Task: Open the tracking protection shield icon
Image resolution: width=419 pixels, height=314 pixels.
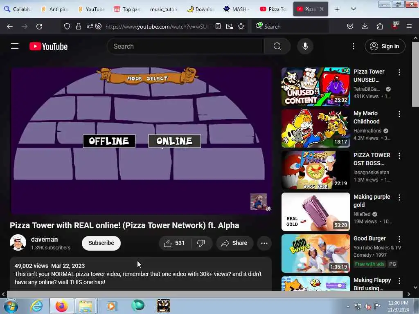Action: coord(67,26)
